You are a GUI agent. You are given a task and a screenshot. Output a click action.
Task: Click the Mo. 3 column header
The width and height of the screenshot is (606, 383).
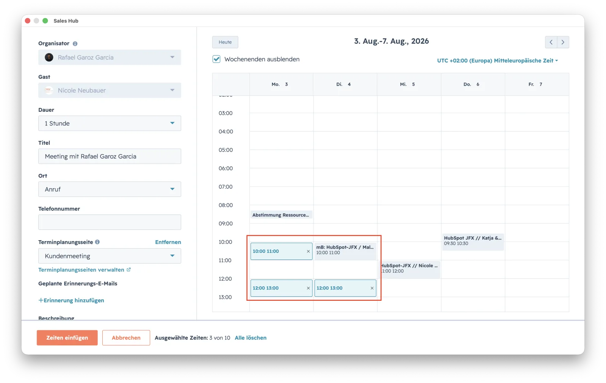[281, 84]
